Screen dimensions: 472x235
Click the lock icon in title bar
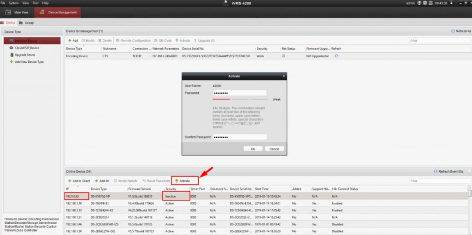tap(451, 3)
